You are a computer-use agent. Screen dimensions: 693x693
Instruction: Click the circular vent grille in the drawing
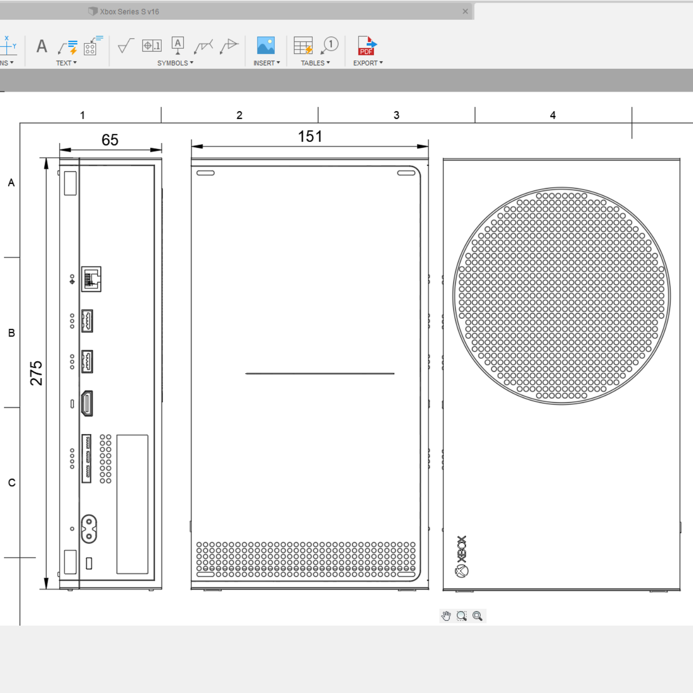pyautogui.click(x=562, y=296)
